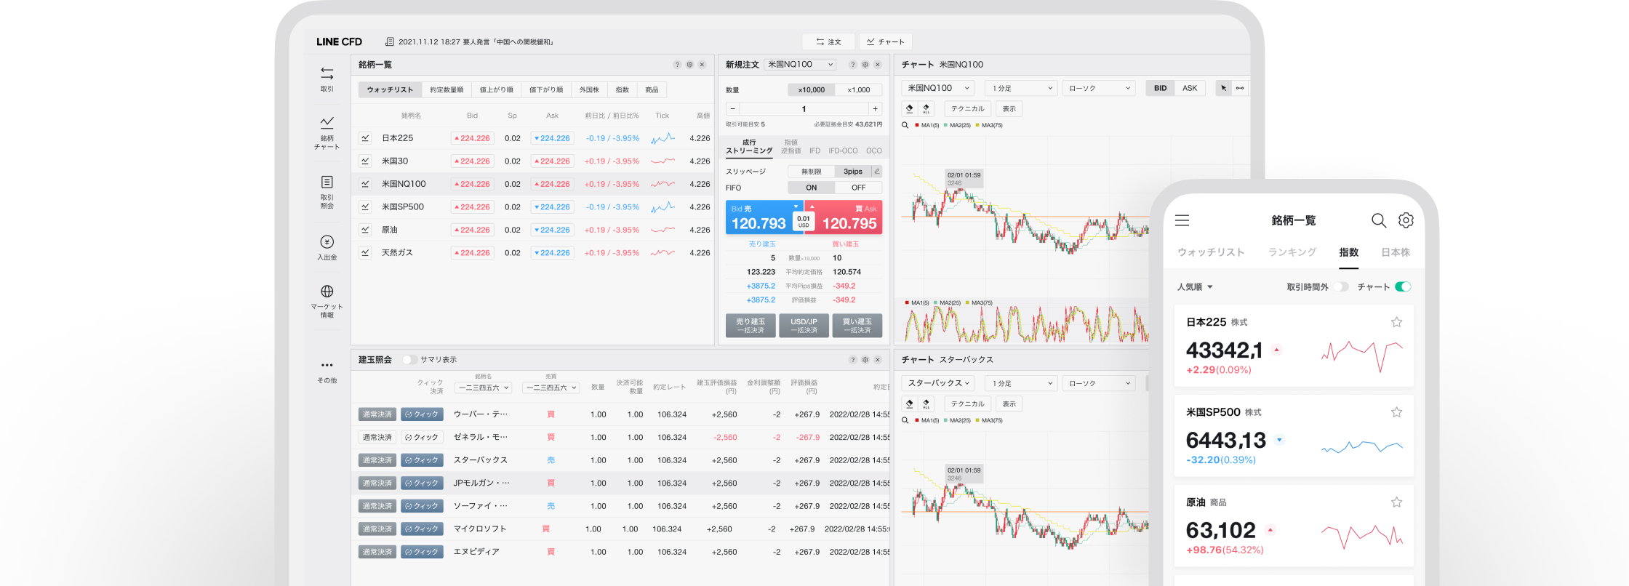Open 売買 filter dropdown in 建玉照会
The width and height of the screenshot is (1629, 586).
(x=551, y=388)
